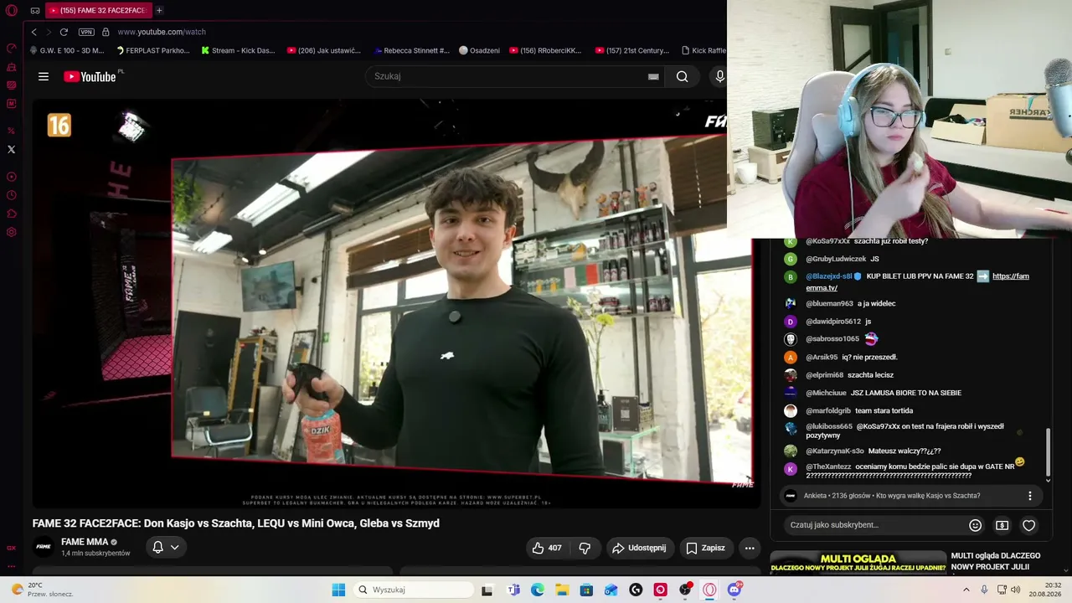Go to the YouTube home logo

91,76
